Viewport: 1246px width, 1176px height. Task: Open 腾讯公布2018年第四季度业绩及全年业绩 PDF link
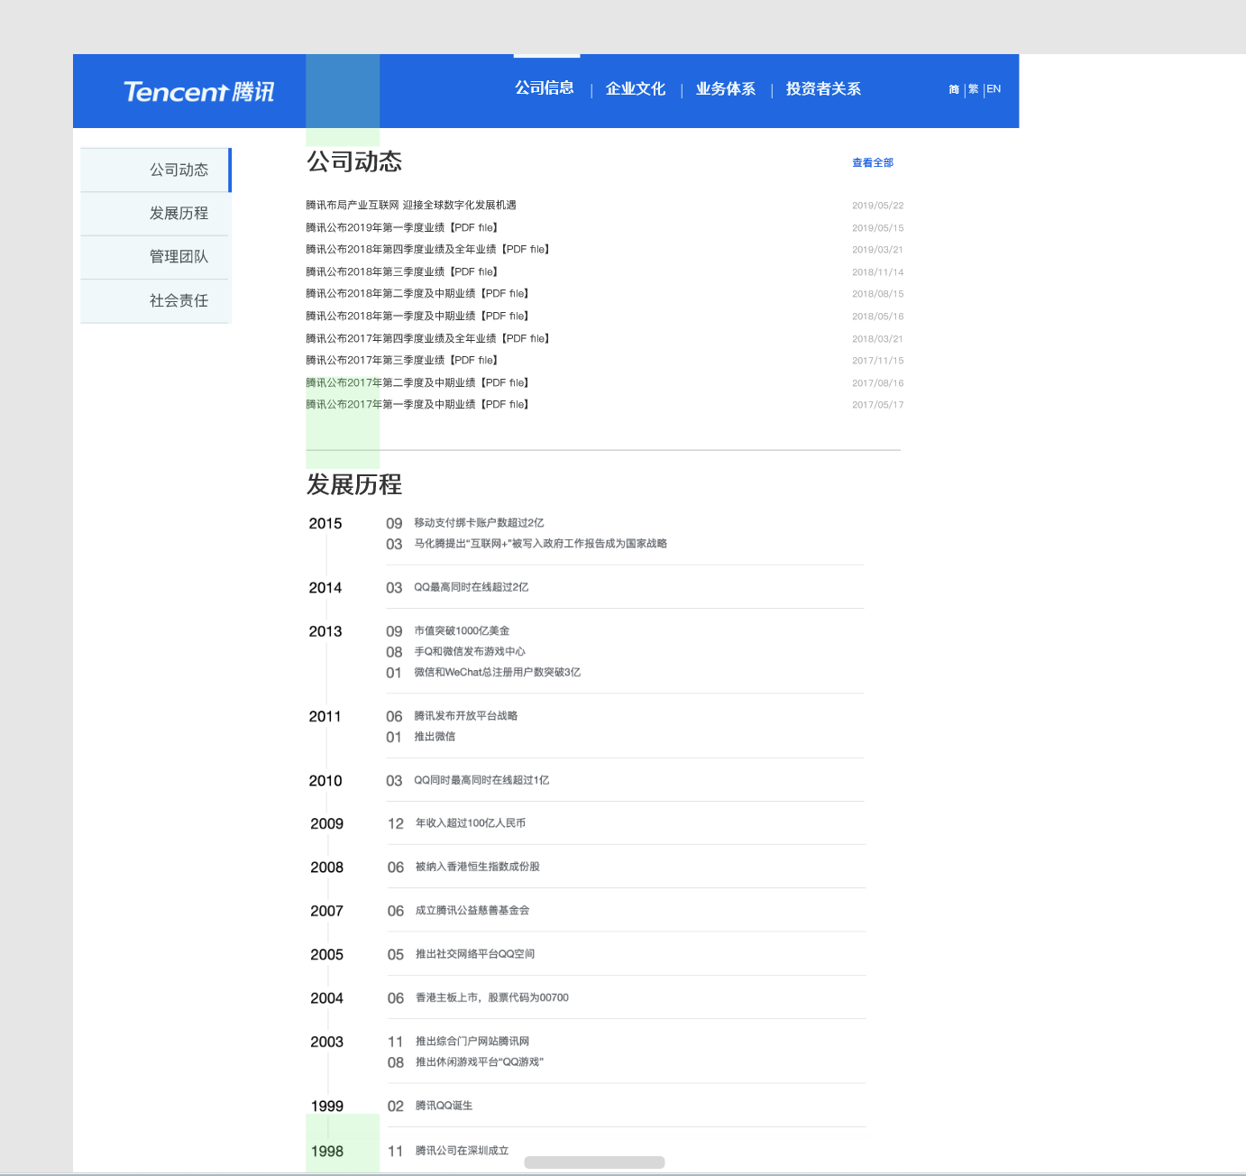tap(428, 250)
